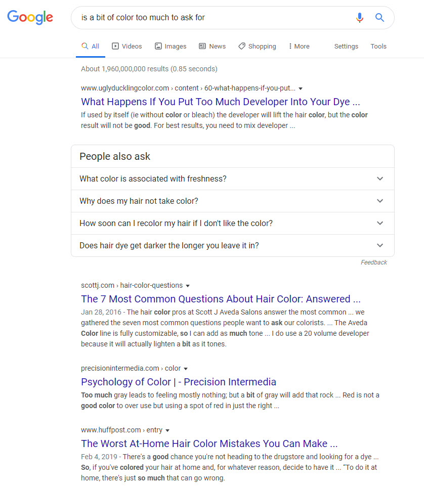Expand the question about recoloring hair
This screenshot has width=424, height=486.
[x=232, y=224]
